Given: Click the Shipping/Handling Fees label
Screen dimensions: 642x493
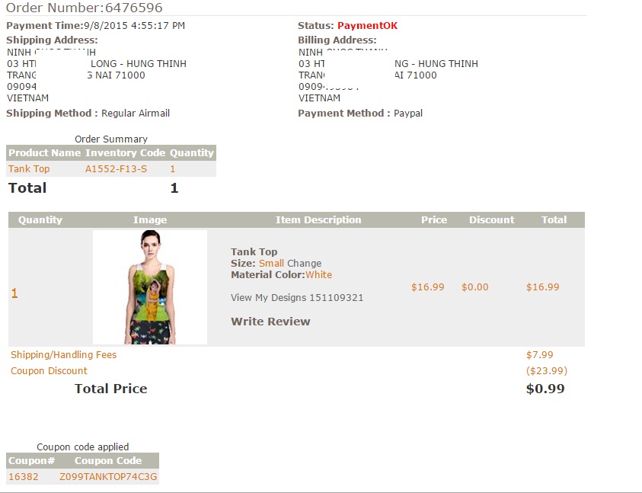Looking at the screenshot, I should pos(63,355).
